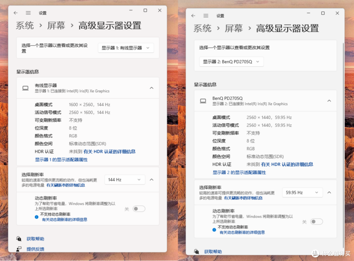Close the right Settings window
The width and height of the screenshot is (354, 261).
coord(337,13)
